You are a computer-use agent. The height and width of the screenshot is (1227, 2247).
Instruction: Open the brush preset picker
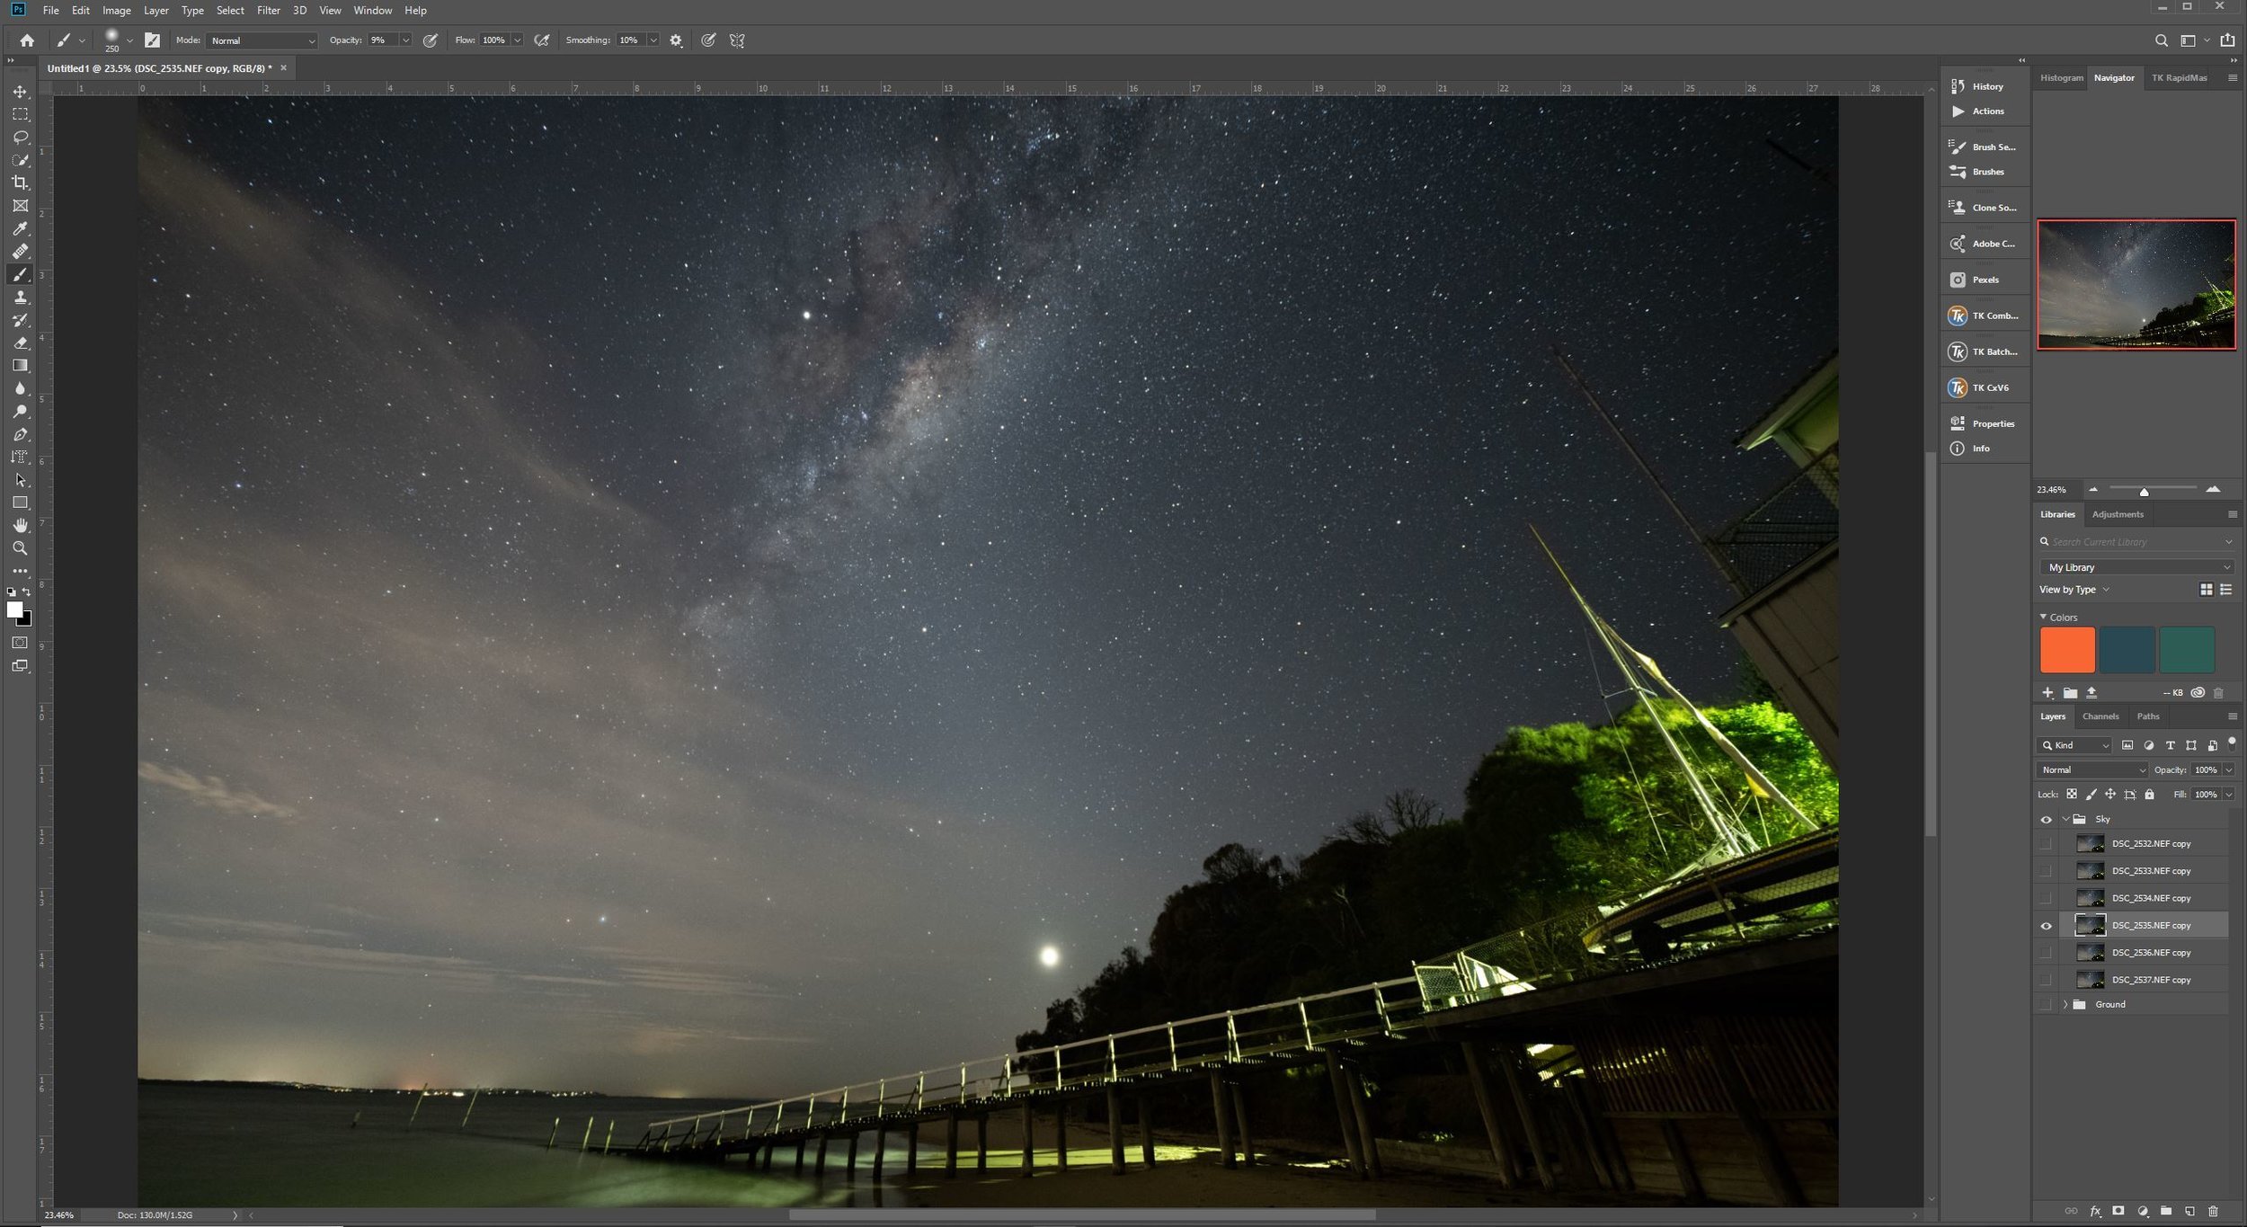point(129,40)
